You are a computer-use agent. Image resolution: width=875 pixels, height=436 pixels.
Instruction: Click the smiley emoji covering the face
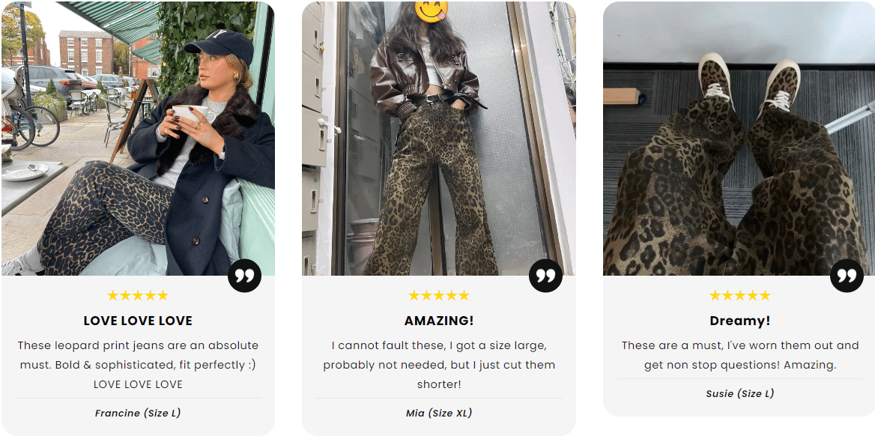coord(432,10)
